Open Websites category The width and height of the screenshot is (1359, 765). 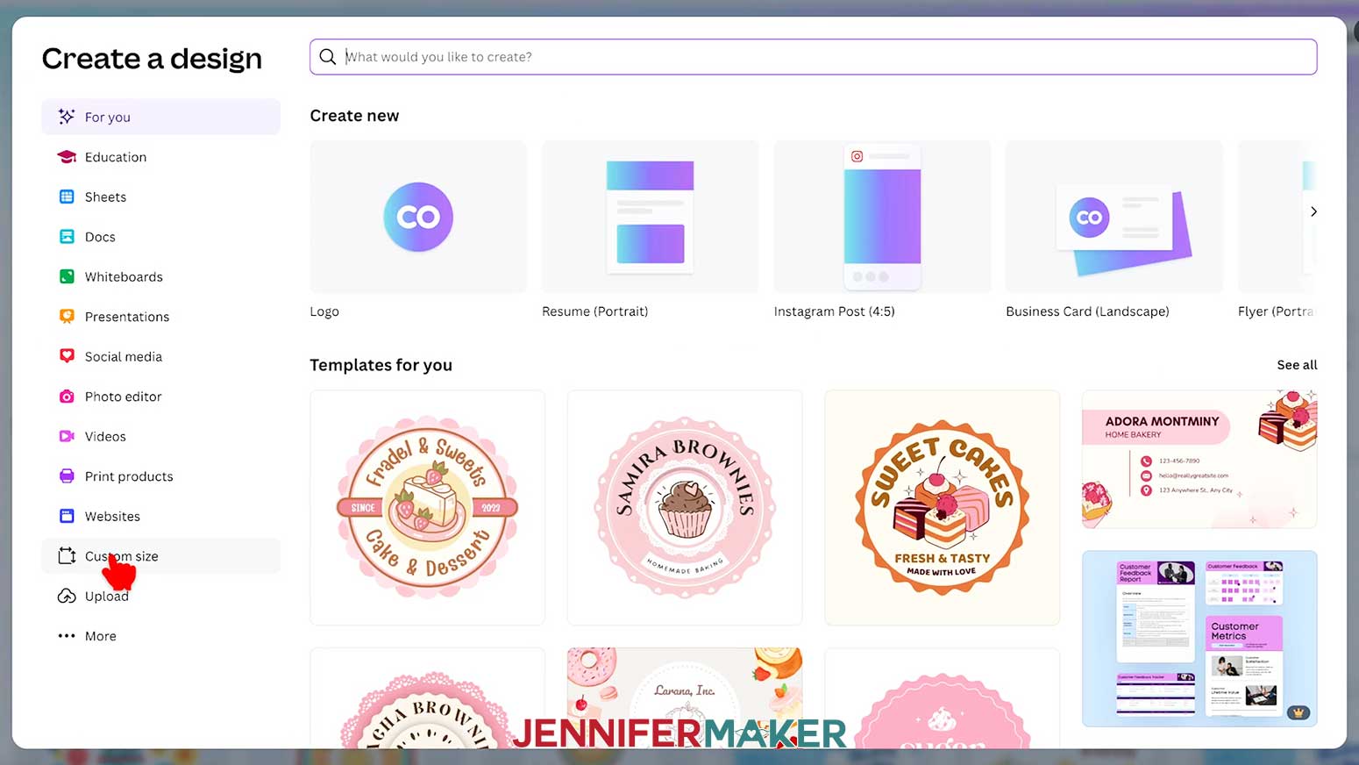(x=160, y=516)
